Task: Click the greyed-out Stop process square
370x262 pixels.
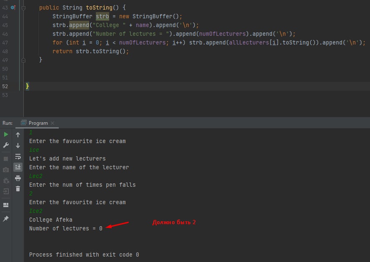Action: pos(6,159)
